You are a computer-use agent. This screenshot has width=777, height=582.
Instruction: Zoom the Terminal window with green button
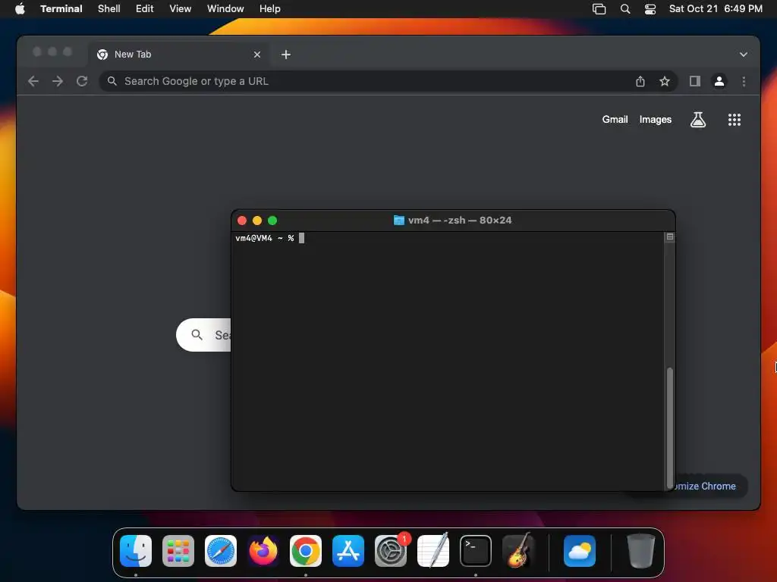[x=272, y=221]
